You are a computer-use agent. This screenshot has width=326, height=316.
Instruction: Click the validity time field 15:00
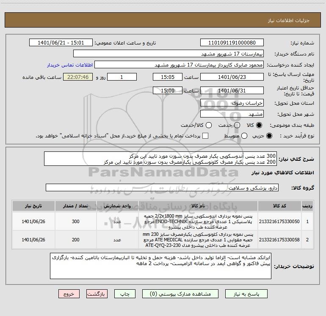(x=168, y=90)
